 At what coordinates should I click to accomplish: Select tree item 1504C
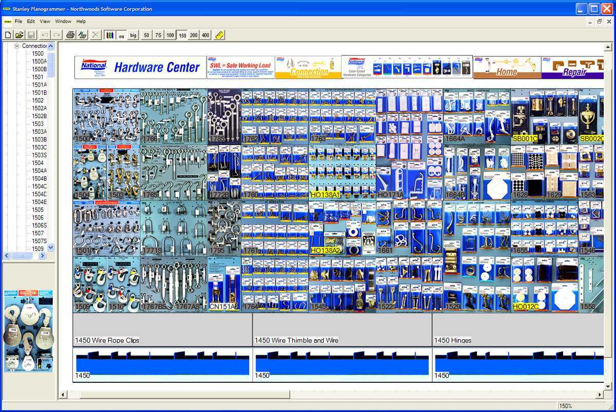tap(39, 186)
